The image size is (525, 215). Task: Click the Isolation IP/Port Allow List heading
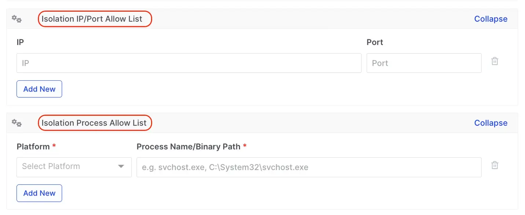coord(92,19)
